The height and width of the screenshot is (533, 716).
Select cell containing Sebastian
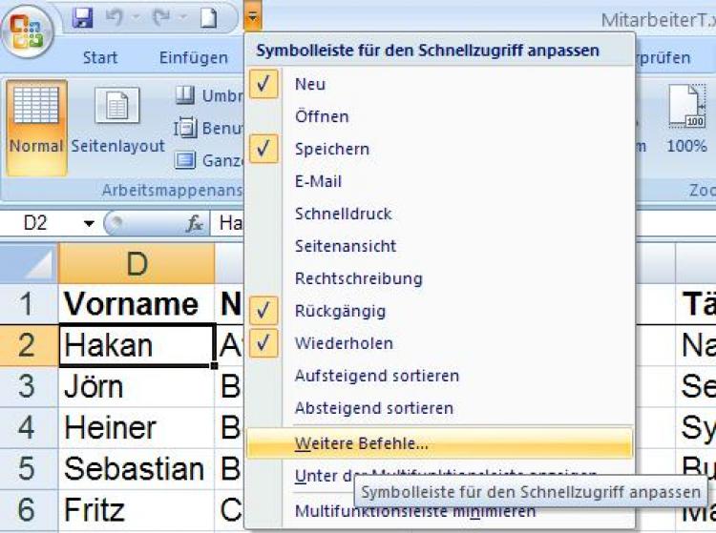pos(135,469)
